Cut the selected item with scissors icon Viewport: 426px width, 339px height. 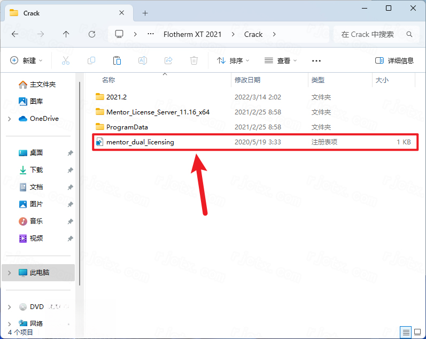[x=65, y=60]
